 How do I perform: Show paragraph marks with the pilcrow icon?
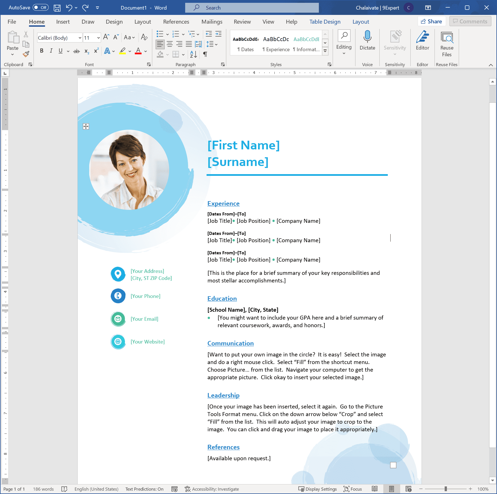coord(205,54)
